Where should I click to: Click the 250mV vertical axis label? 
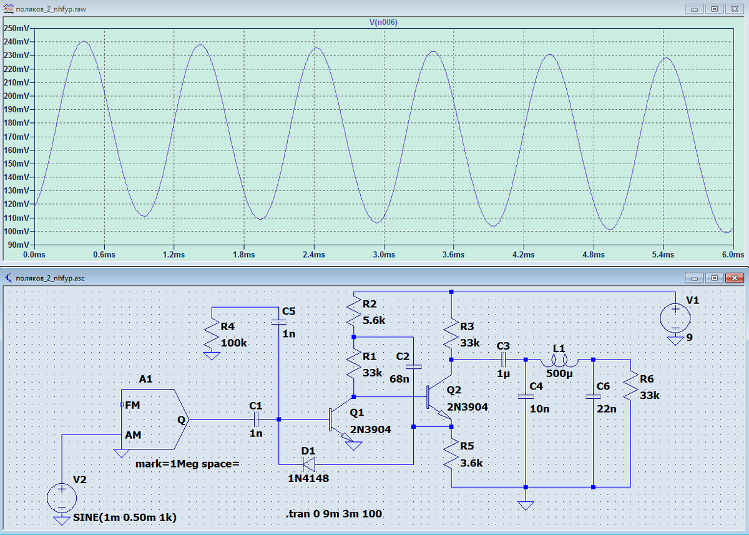[16, 28]
